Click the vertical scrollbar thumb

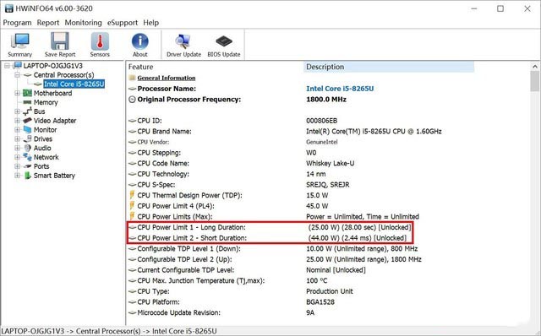click(535, 81)
